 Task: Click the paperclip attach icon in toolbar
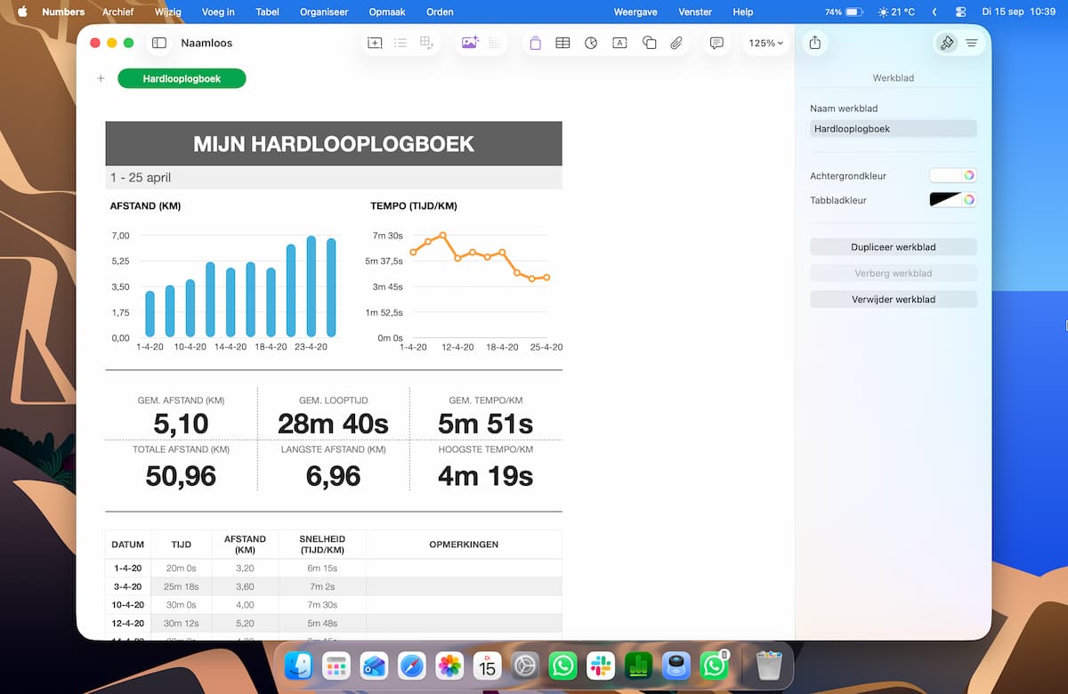click(x=676, y=43)
